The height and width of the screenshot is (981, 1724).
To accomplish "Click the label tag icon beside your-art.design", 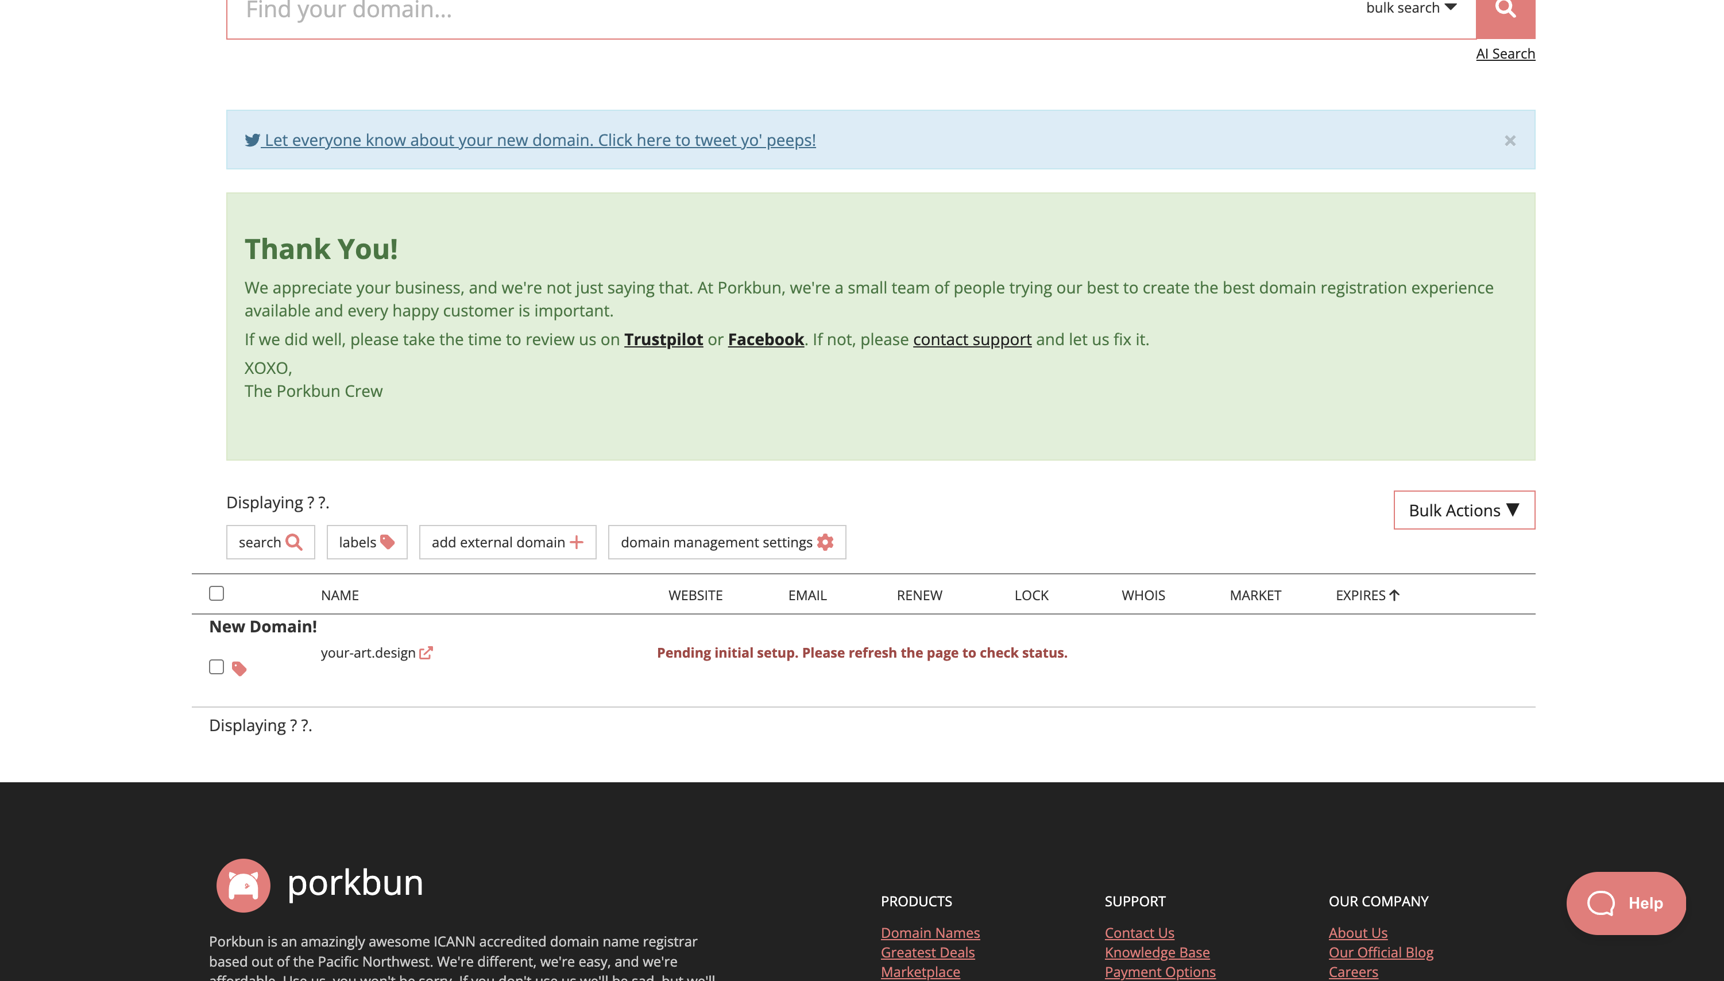I will 238,669.
